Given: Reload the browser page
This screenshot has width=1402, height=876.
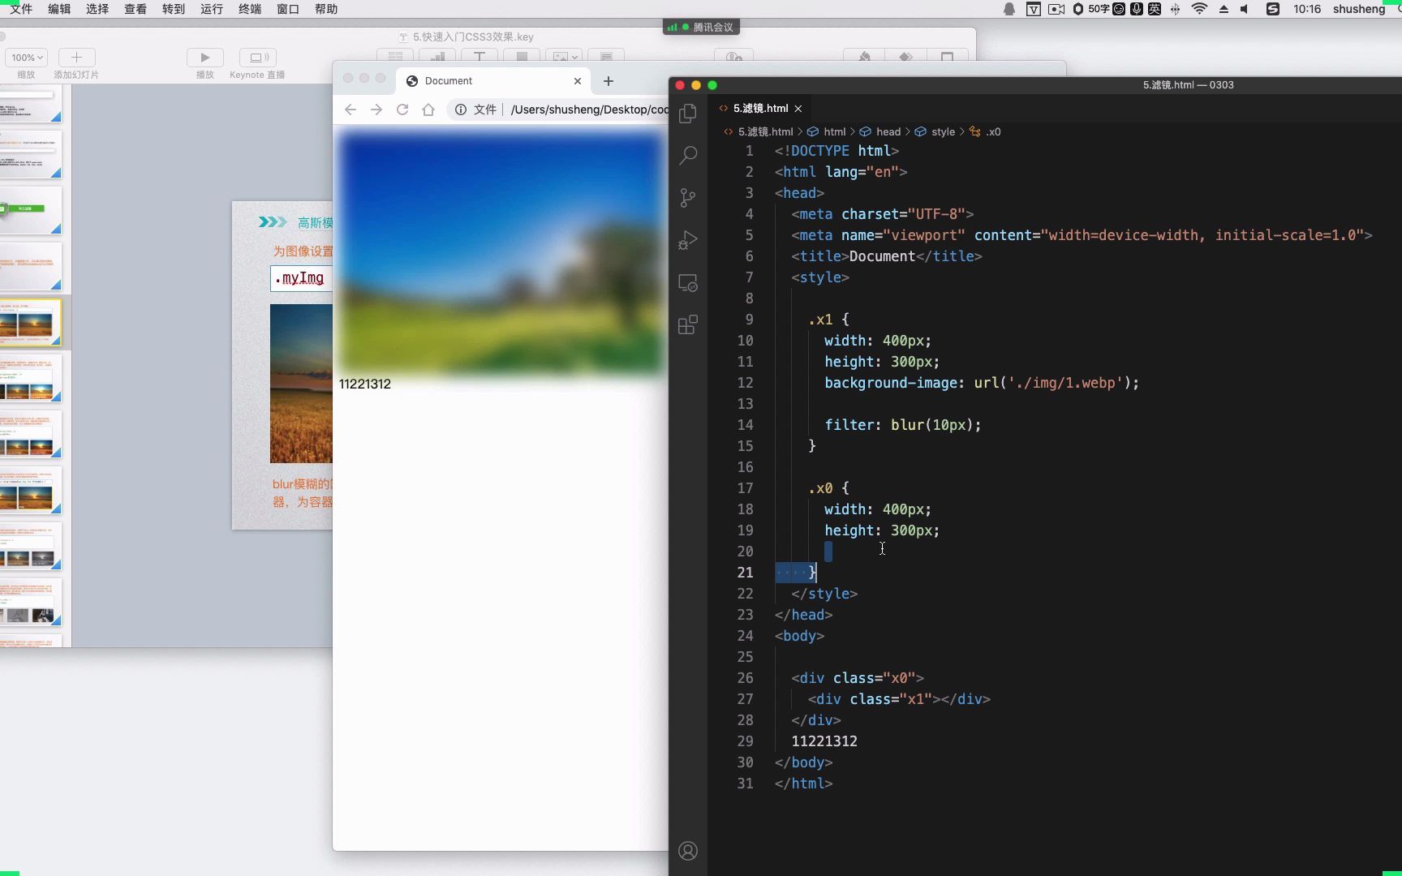Looking at the screenshot, I should [402, 109].
